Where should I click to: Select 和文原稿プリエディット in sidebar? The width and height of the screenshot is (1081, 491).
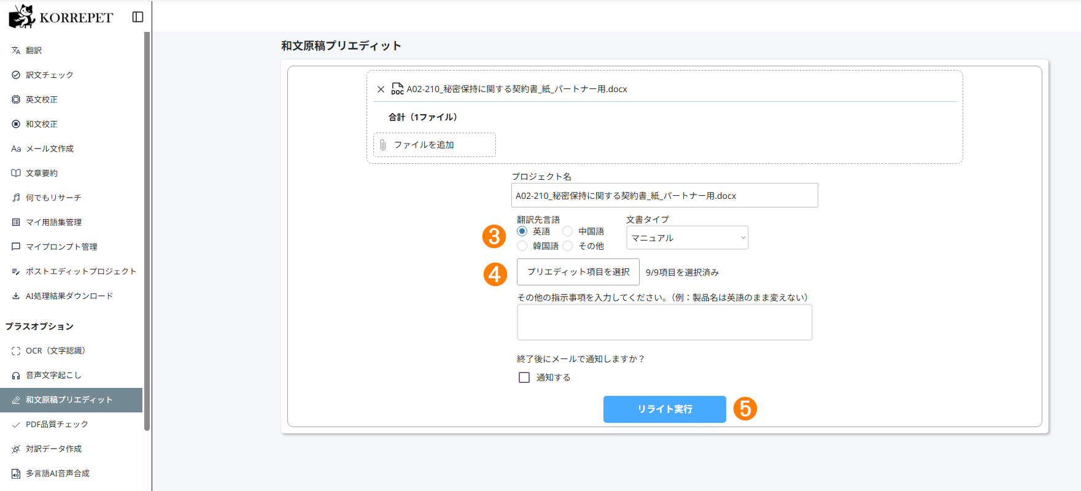click(71, 400)
